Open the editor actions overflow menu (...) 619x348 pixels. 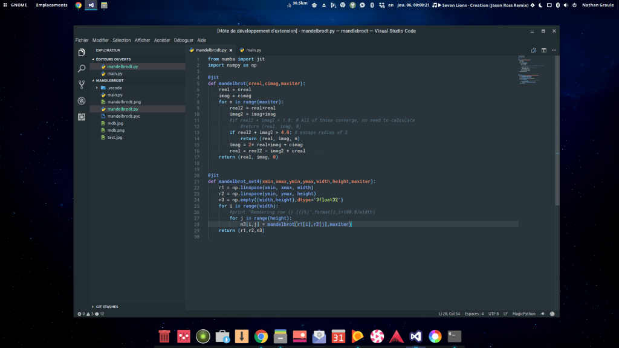point(554,51)
